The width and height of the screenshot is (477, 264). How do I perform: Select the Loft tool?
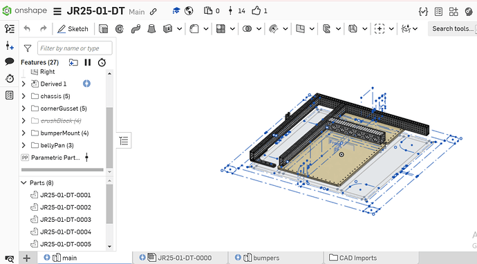(151, 29)
